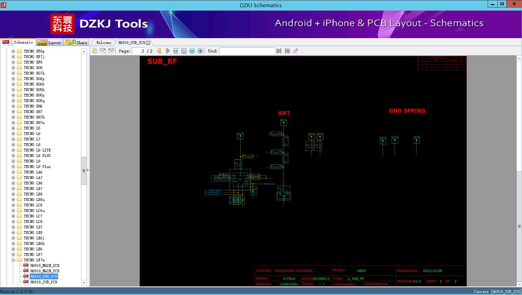Expand the TECNO KF6p folder
The image size is (522, 295).
coord(13,51)
